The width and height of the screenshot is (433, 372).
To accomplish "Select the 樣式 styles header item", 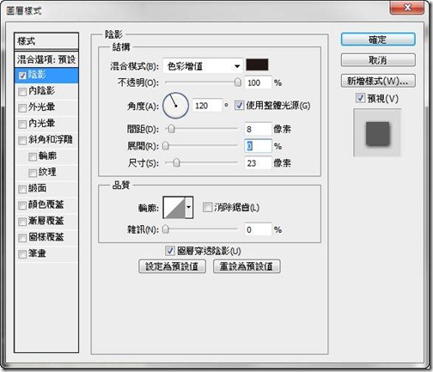I will 46,41.
